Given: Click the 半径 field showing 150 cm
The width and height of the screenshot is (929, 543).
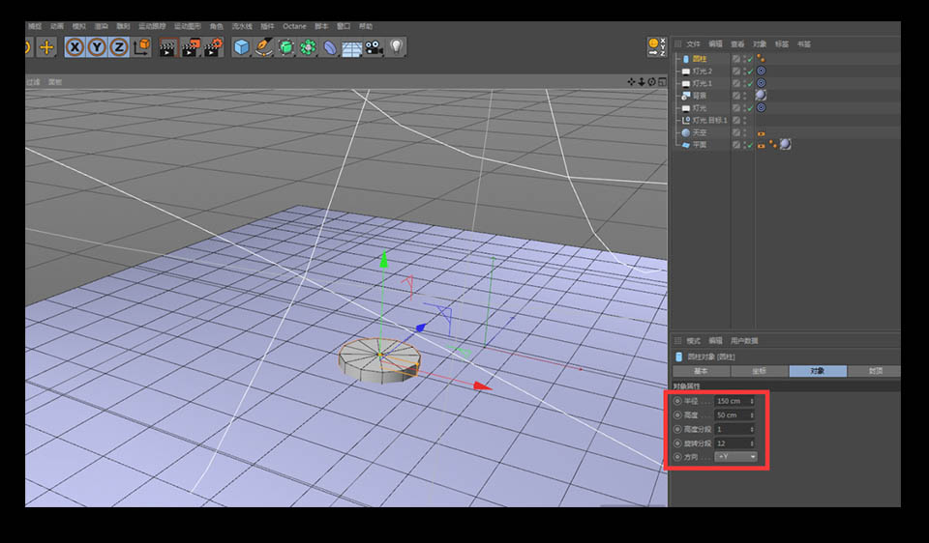Looking at the screenshot, I should click(733, 401).
